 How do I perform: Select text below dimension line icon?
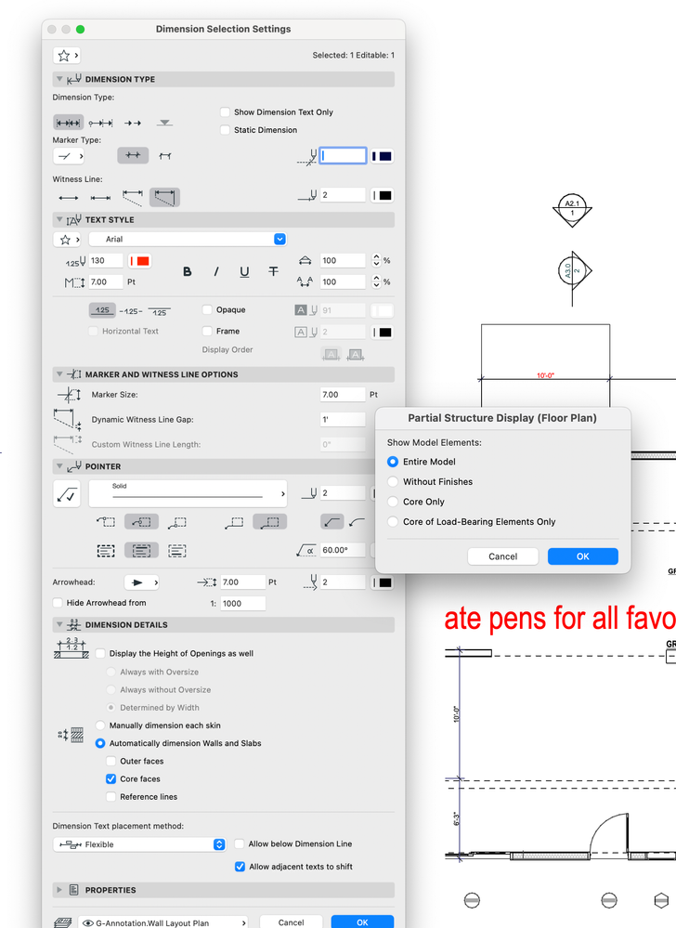click(159, 311)
